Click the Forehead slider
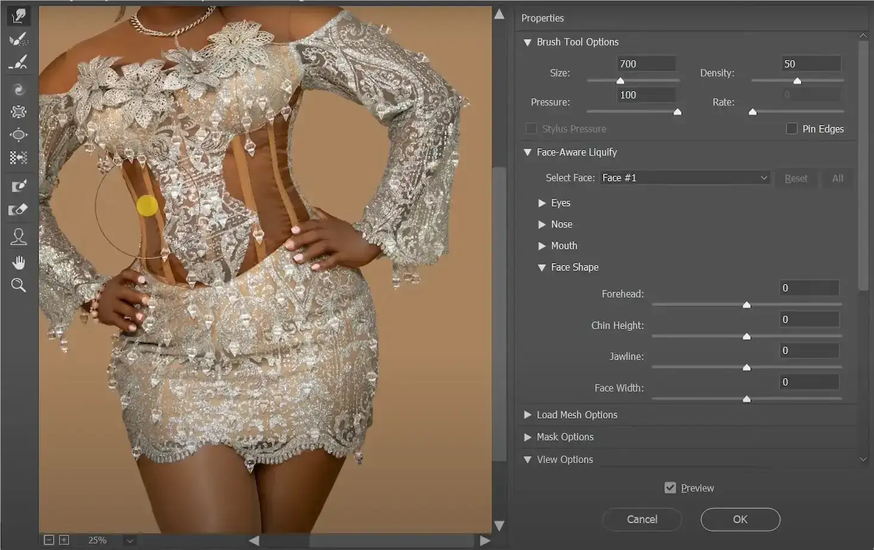874x550 pixels. (x=747, y=305)
